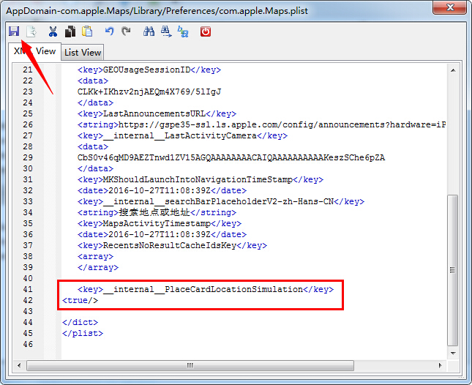The height and width of the screenshot is (385, 472).
Task: Click the export document icon
Action: 31,31
